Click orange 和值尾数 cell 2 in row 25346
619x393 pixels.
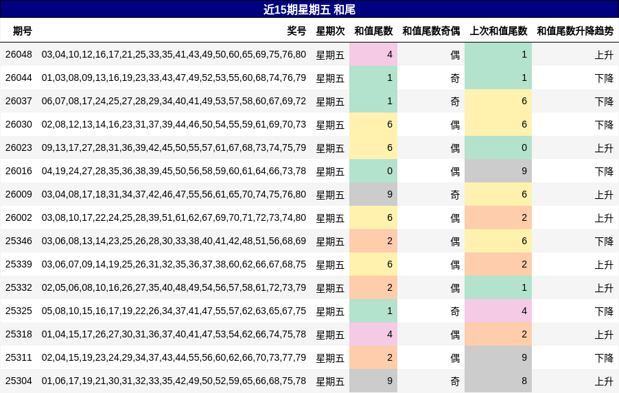click(373, 241)
